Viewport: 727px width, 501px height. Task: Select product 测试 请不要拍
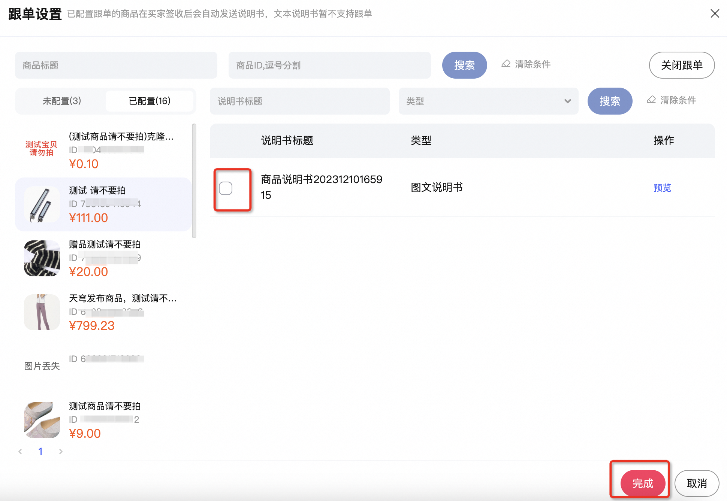coord(103,204)
